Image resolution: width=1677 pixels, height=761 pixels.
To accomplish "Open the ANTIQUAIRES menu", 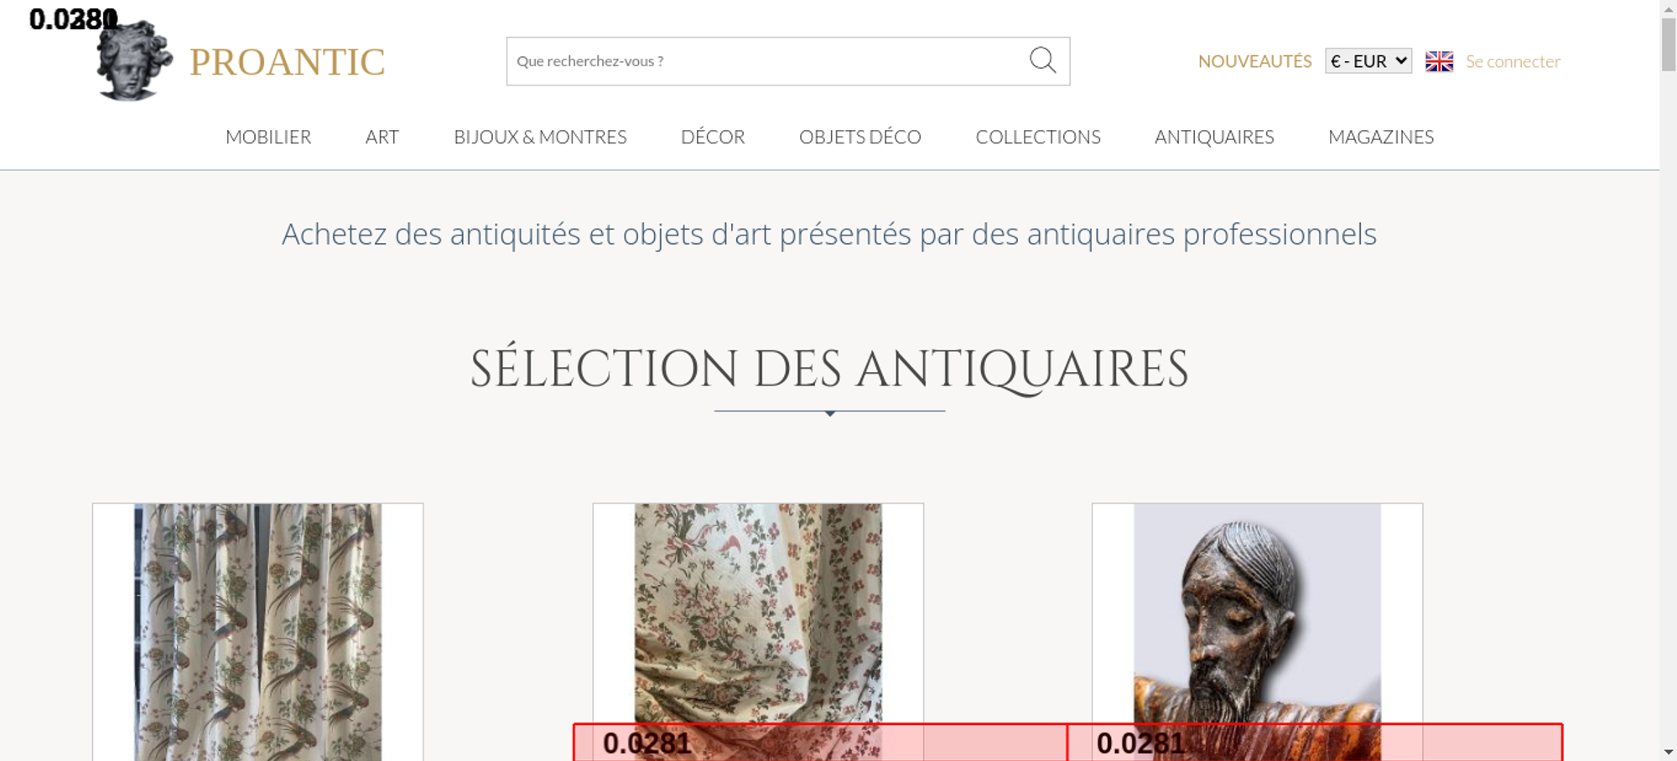I will click(x=1214, y=137).
